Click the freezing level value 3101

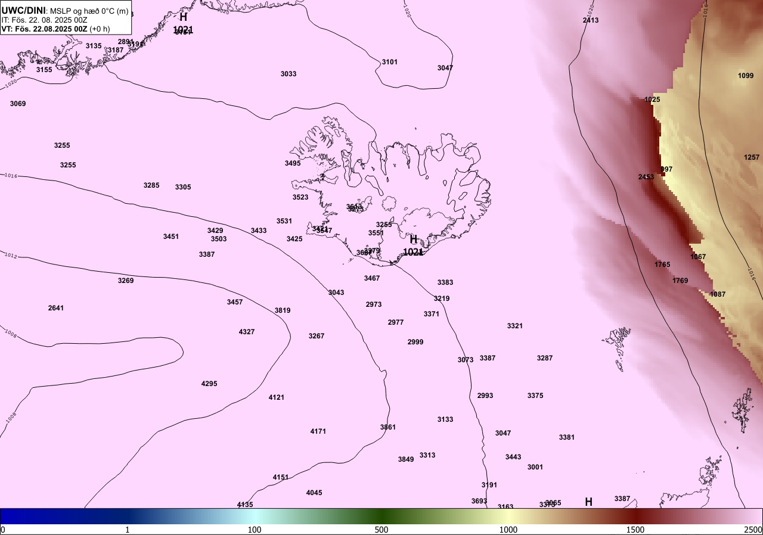(x=390, y=62)
